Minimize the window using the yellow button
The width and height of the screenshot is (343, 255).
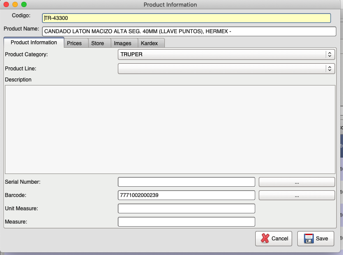tap(15, 4)
